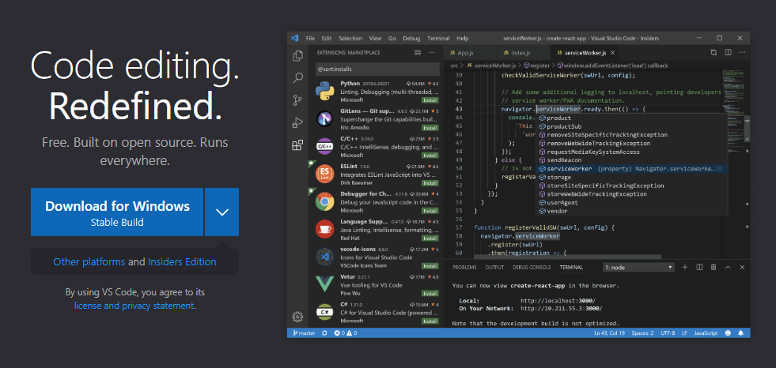Kill the terminal with trash icon
The width and height of the screenshot is (776, 368).
click(714, 267)
